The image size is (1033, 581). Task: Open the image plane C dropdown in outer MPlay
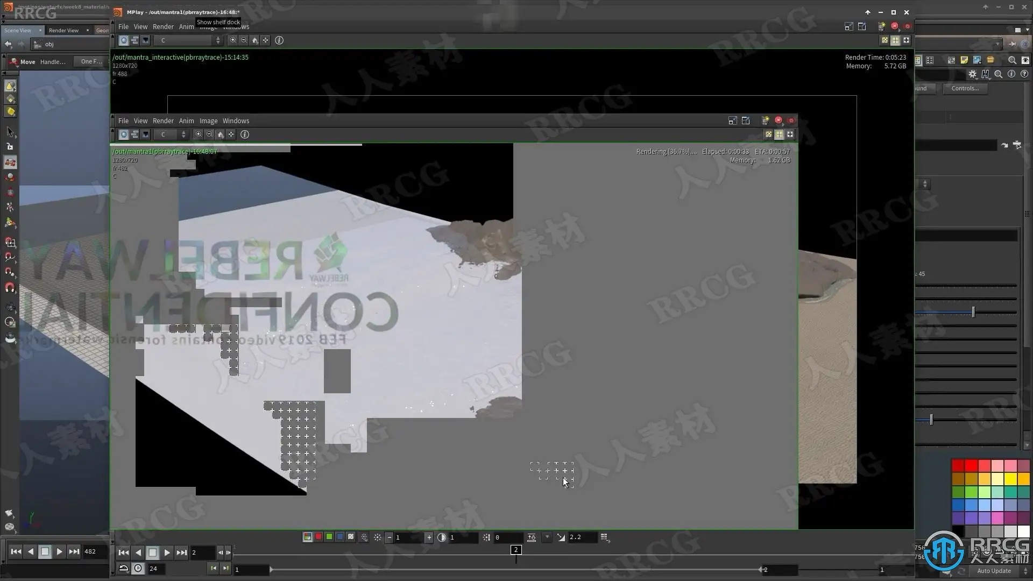coord(188,40)
